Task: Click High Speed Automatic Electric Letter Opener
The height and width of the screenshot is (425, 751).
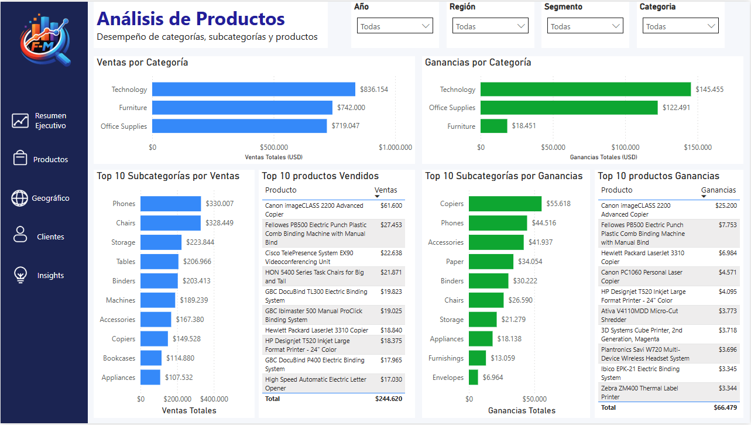Action: pos(334,383)
